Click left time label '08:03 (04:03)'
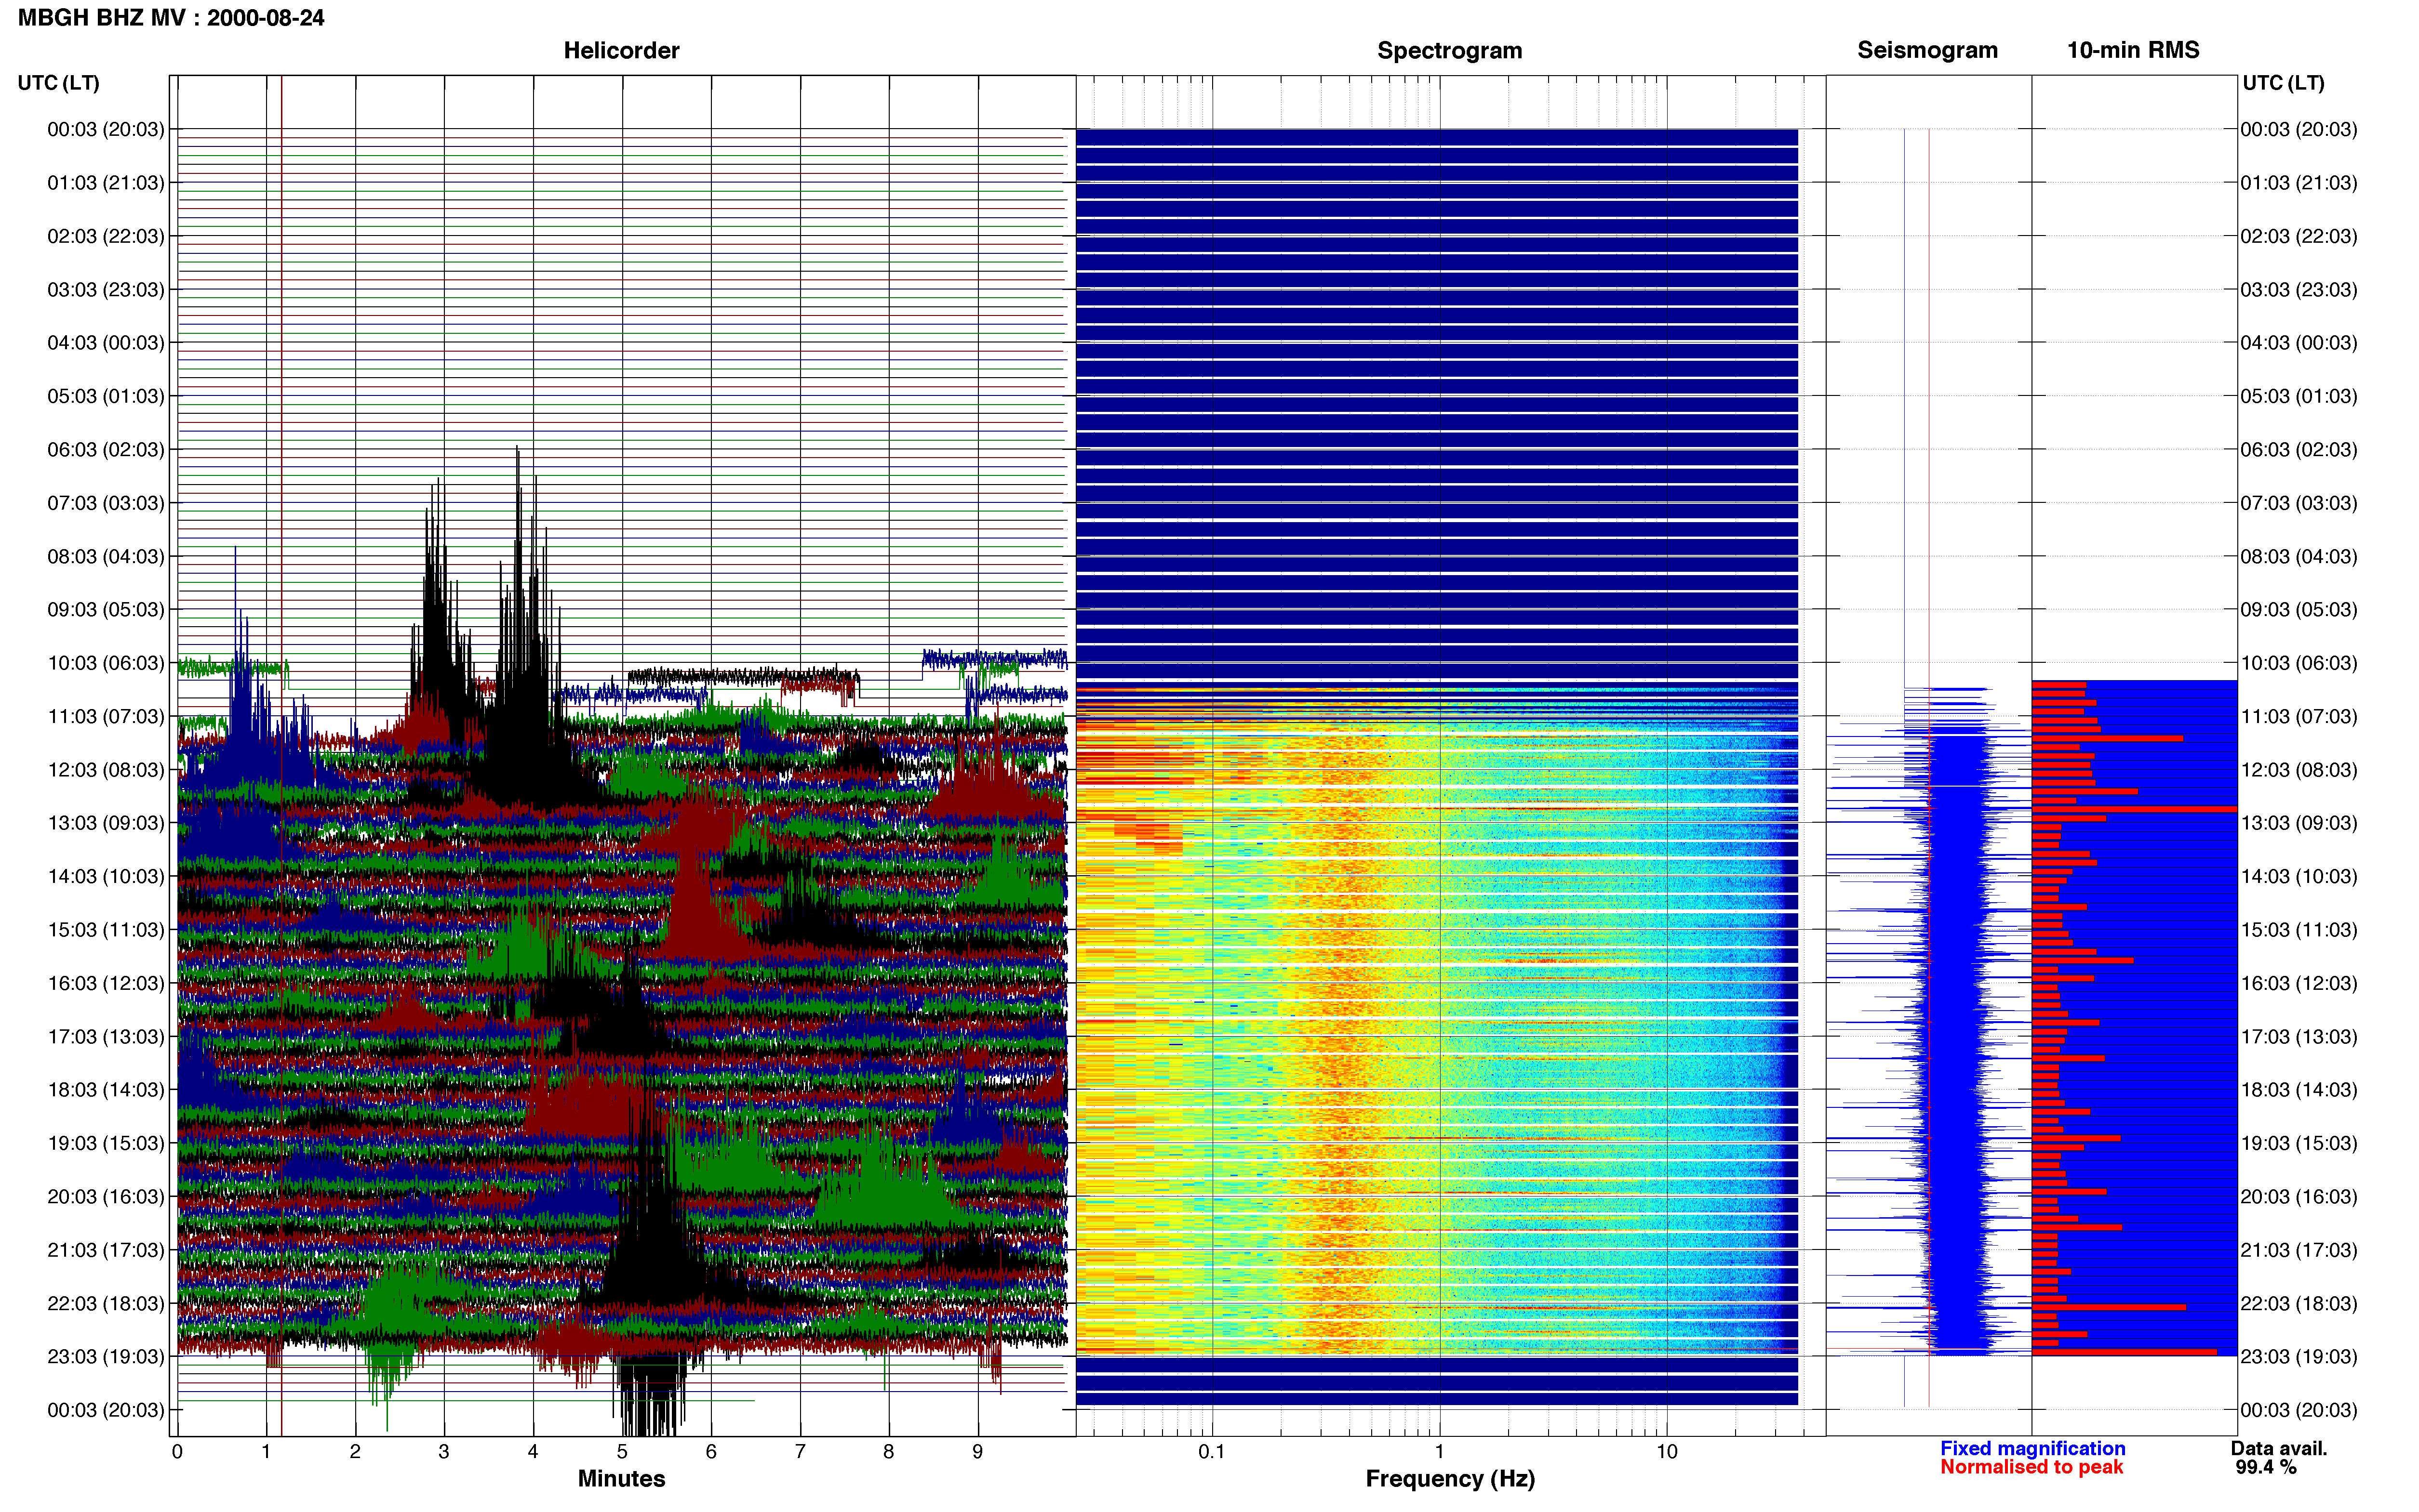Screen dimensions: 2419x1512 tap(106, 556)
